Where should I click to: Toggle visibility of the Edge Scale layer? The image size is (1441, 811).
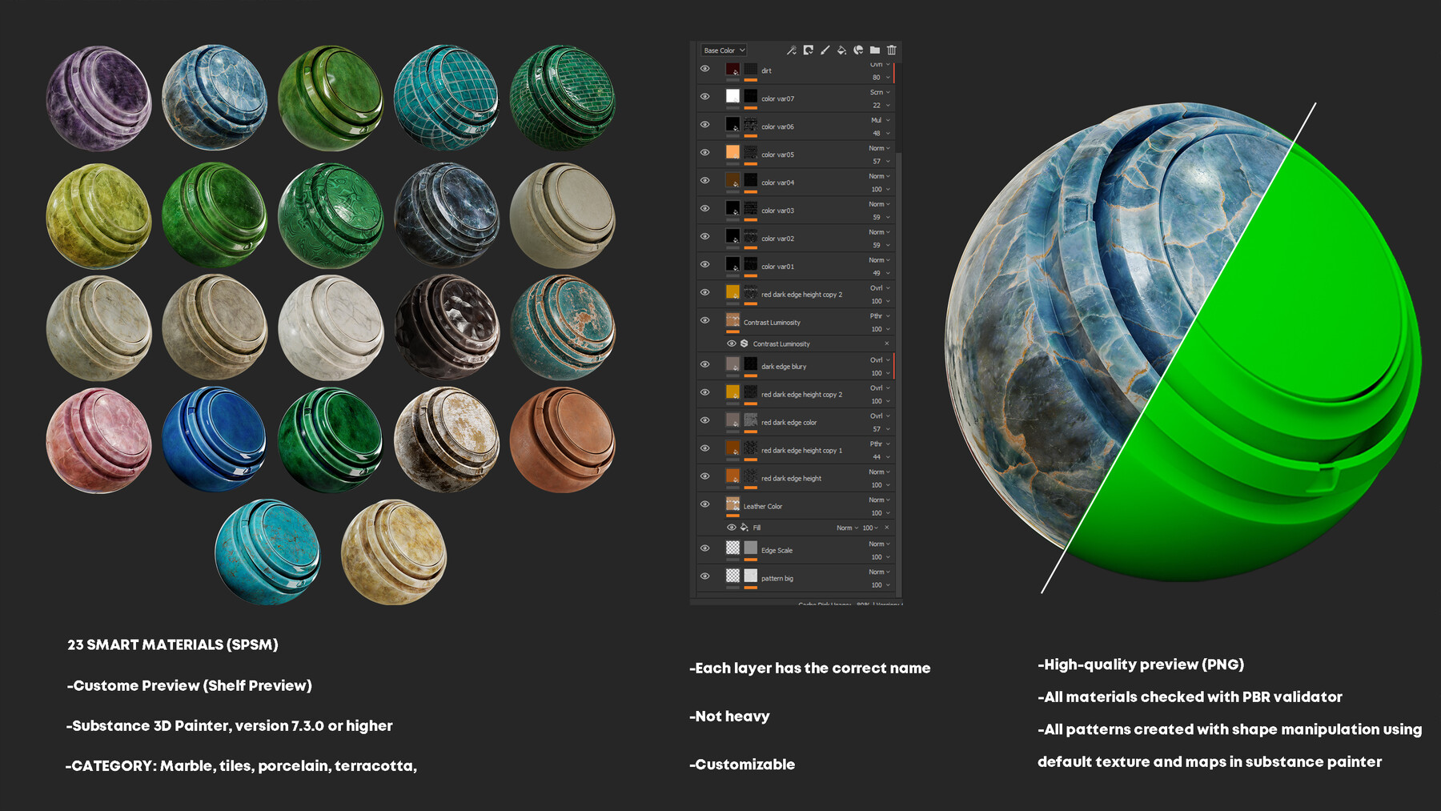(705, 548)
